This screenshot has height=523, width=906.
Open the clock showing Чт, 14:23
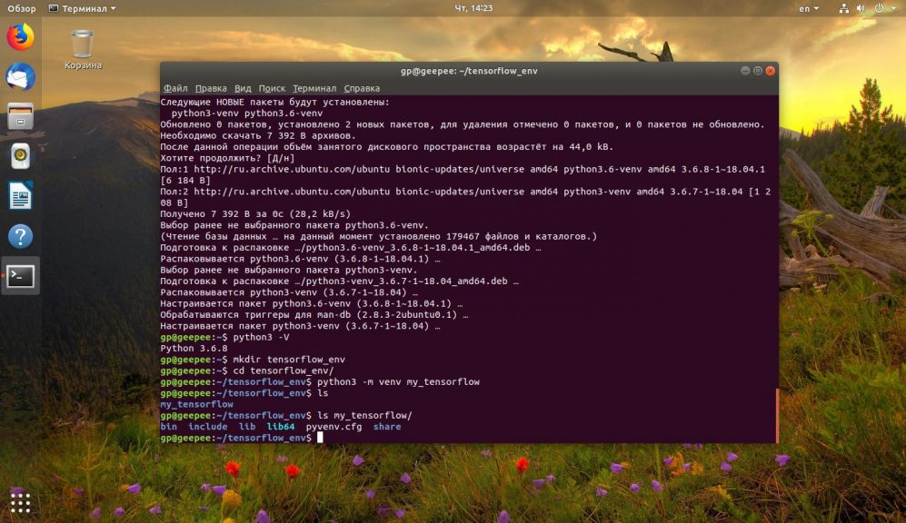pyautogui.click(x=473, y=8)
